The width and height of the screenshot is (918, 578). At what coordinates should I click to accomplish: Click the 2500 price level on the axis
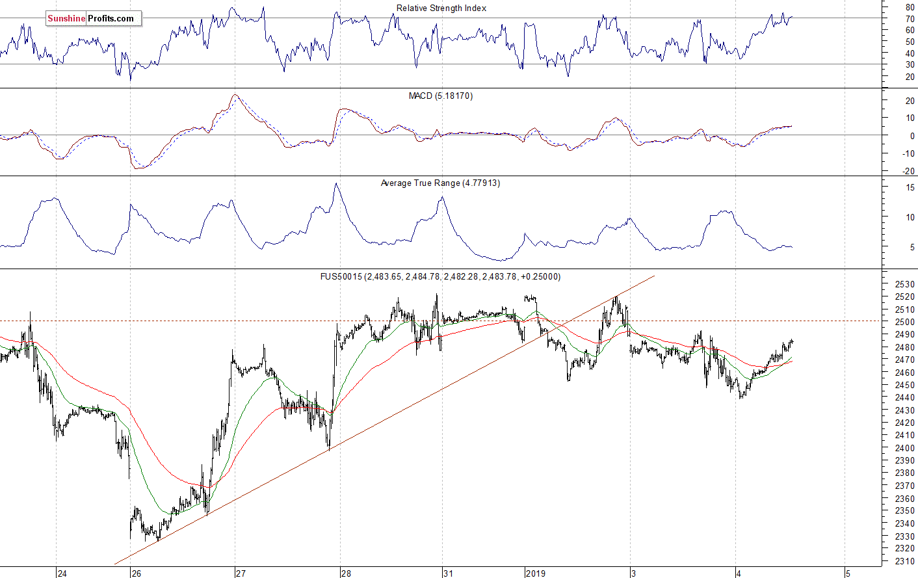point(905,322)
